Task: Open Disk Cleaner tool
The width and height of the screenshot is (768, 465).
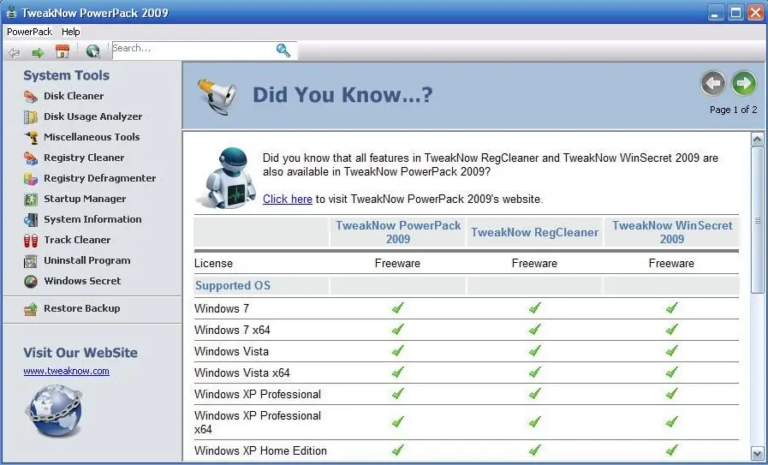Action: 74,96
